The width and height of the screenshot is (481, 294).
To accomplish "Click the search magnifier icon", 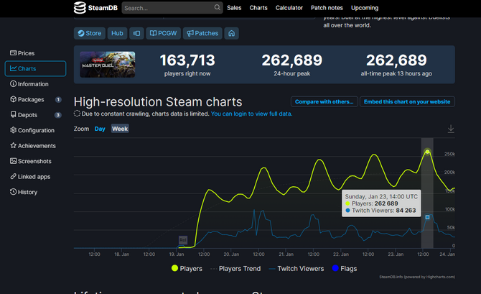I will point(217,8).
